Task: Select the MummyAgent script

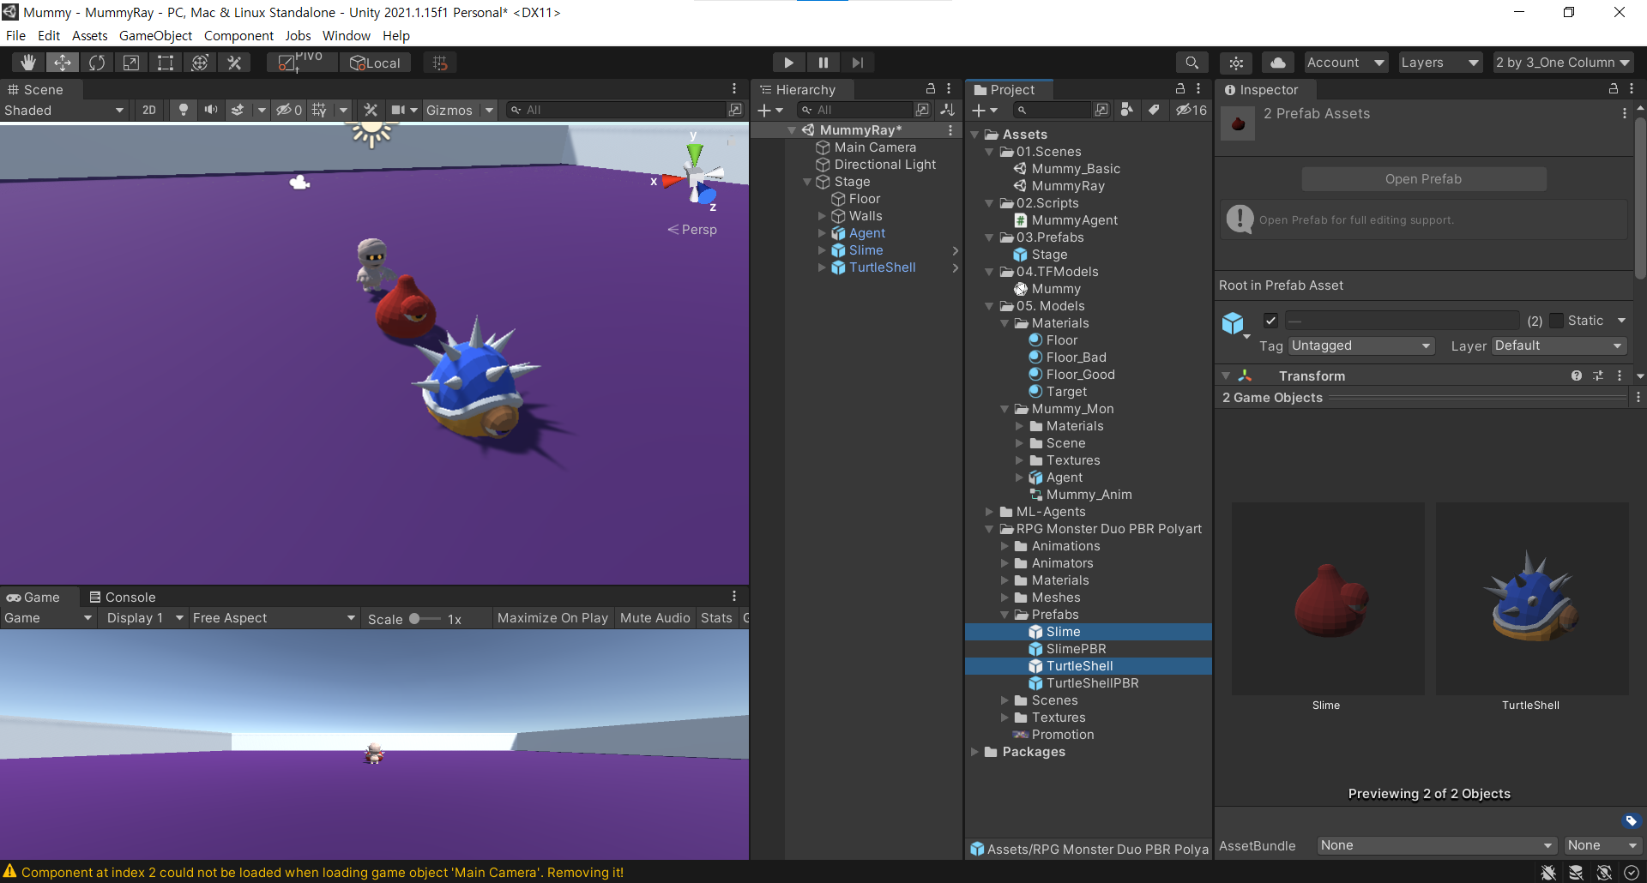Action: tap(1074, 220)
